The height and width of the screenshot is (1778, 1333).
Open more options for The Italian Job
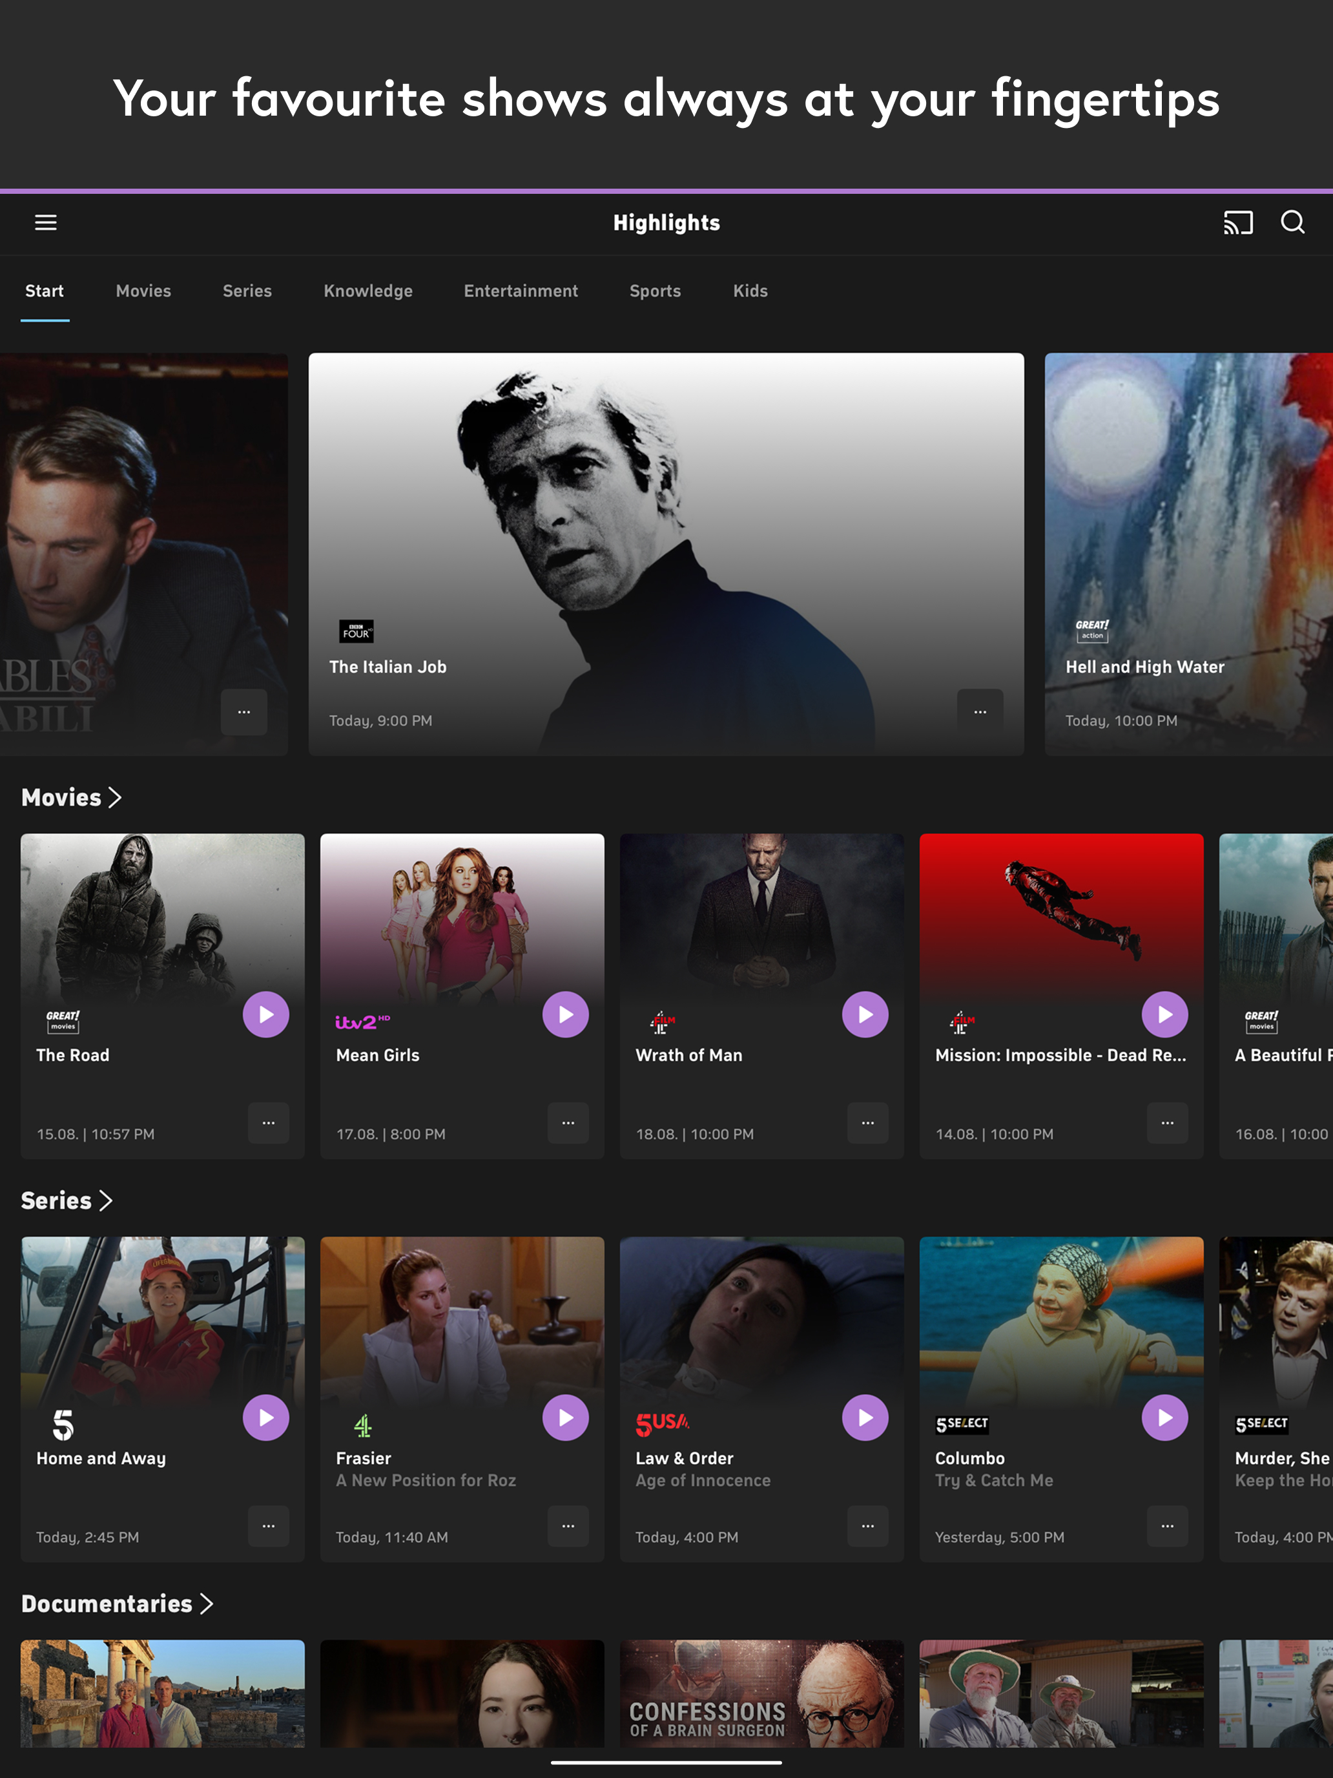980,711
